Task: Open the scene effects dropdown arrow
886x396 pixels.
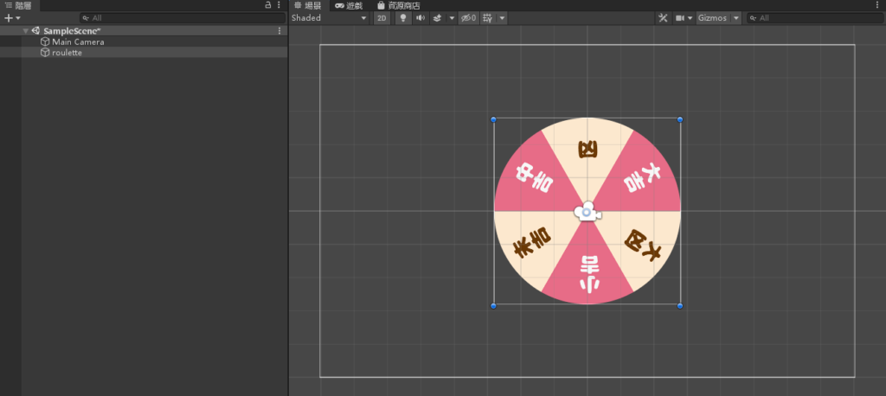Action: (452, 18)
